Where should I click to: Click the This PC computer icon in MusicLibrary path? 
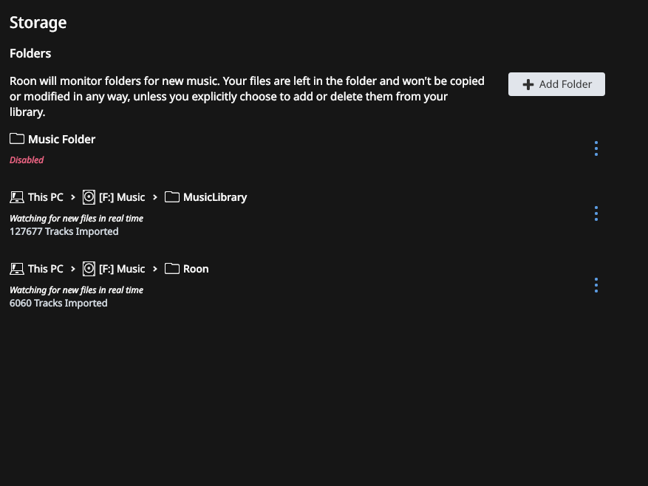click(x=17, y=197)
